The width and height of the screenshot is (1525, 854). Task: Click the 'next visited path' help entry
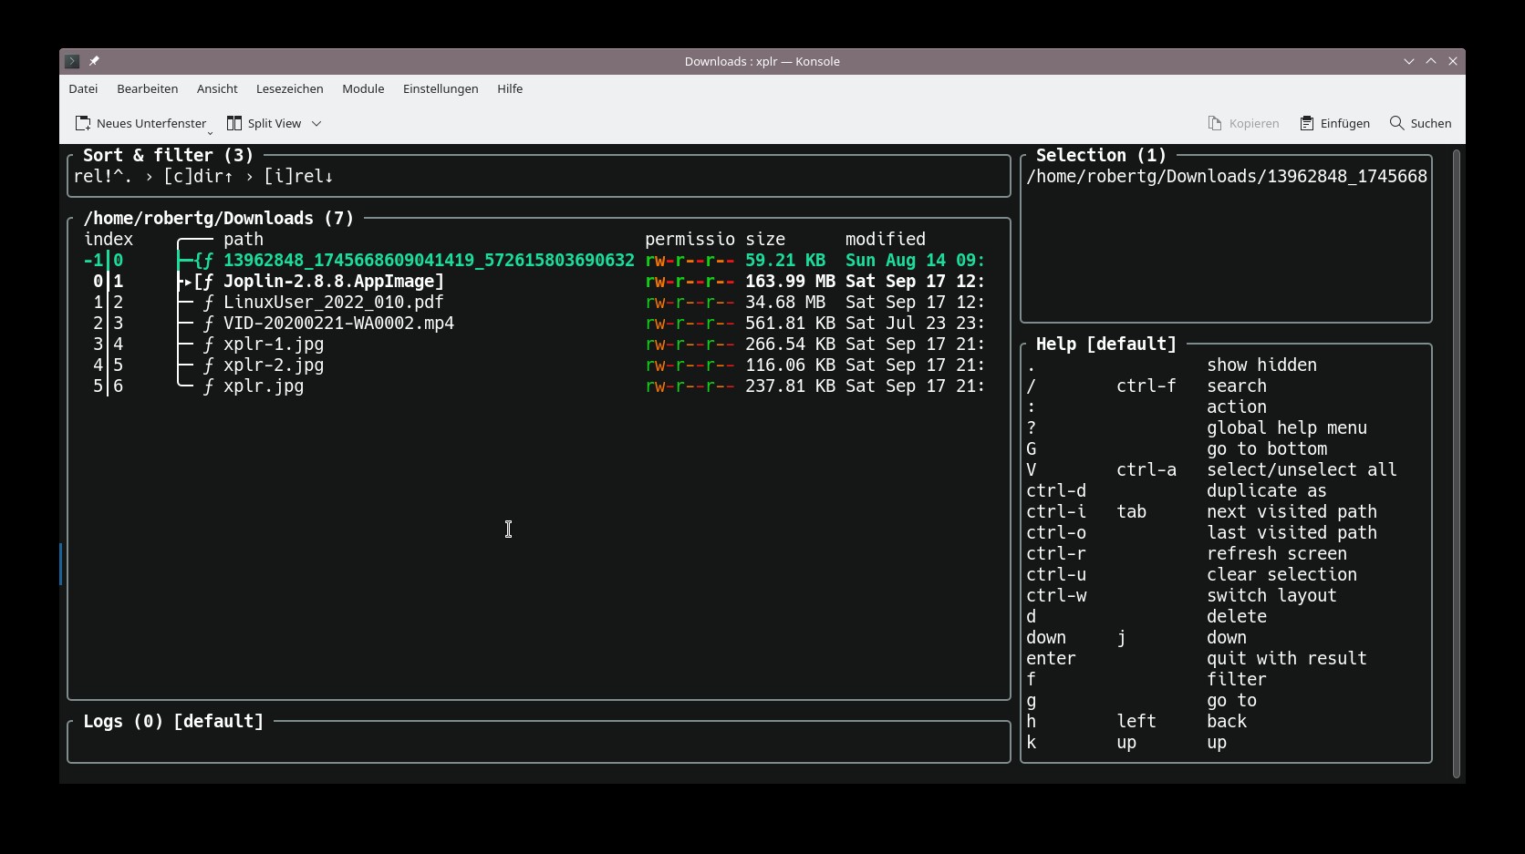click(x=1292, y=511)
